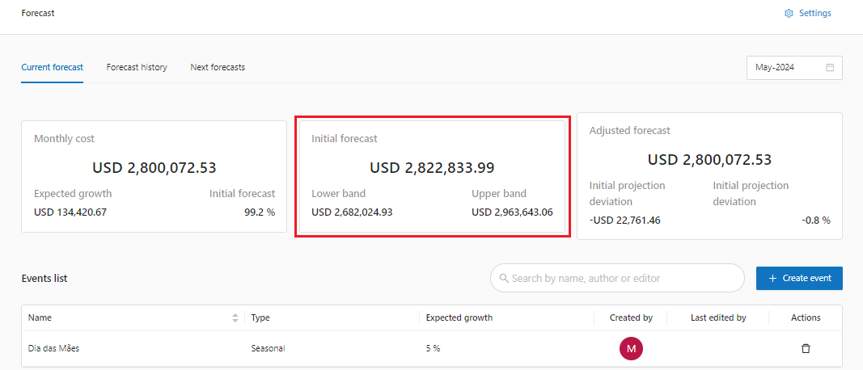
Task: Open the Dia das Mães event row
Action: click(x=53, y=348)
